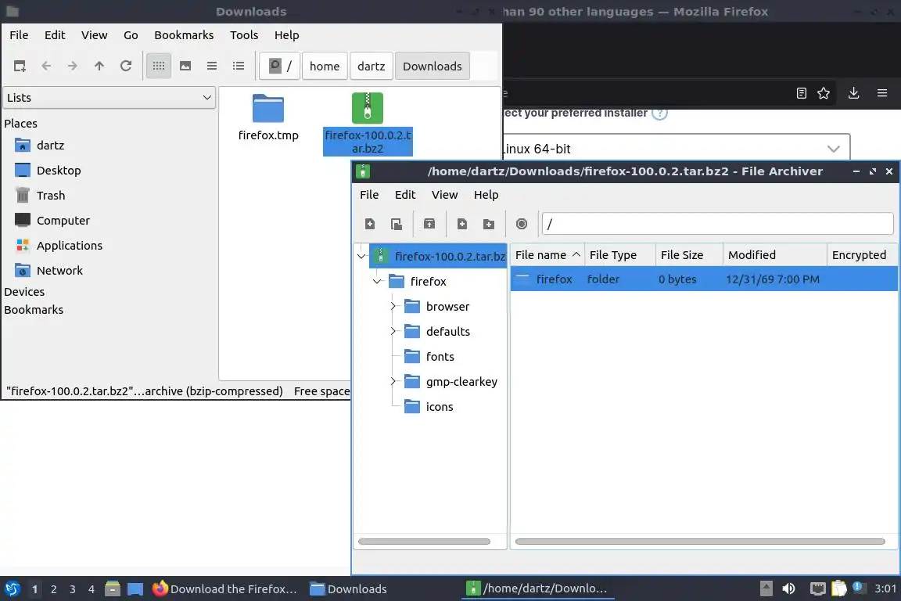Image resolution: width=901 pixels, height=601 pixels.
Task: Click the home path breadcrumb button
Action: click(x=325, y=67)
